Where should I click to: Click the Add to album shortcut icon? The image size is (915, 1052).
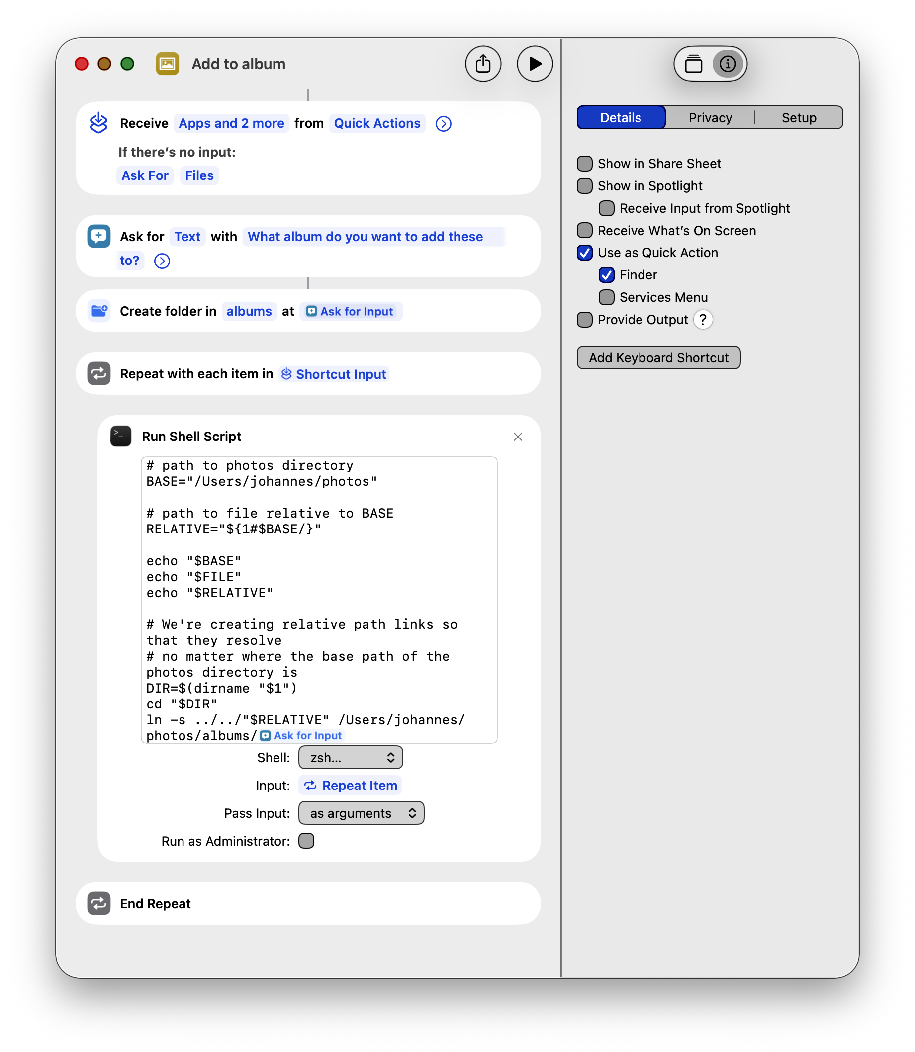[168, 64]
